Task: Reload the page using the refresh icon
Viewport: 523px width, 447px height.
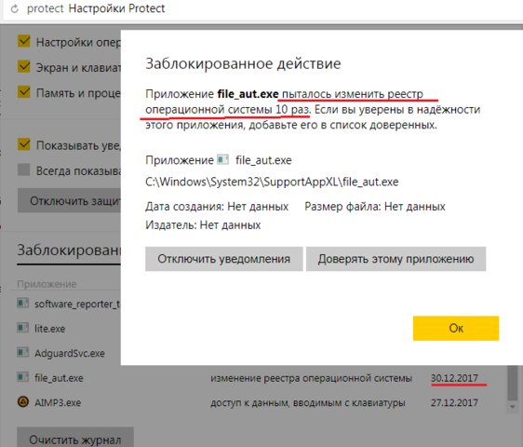Action: [15, 8]
